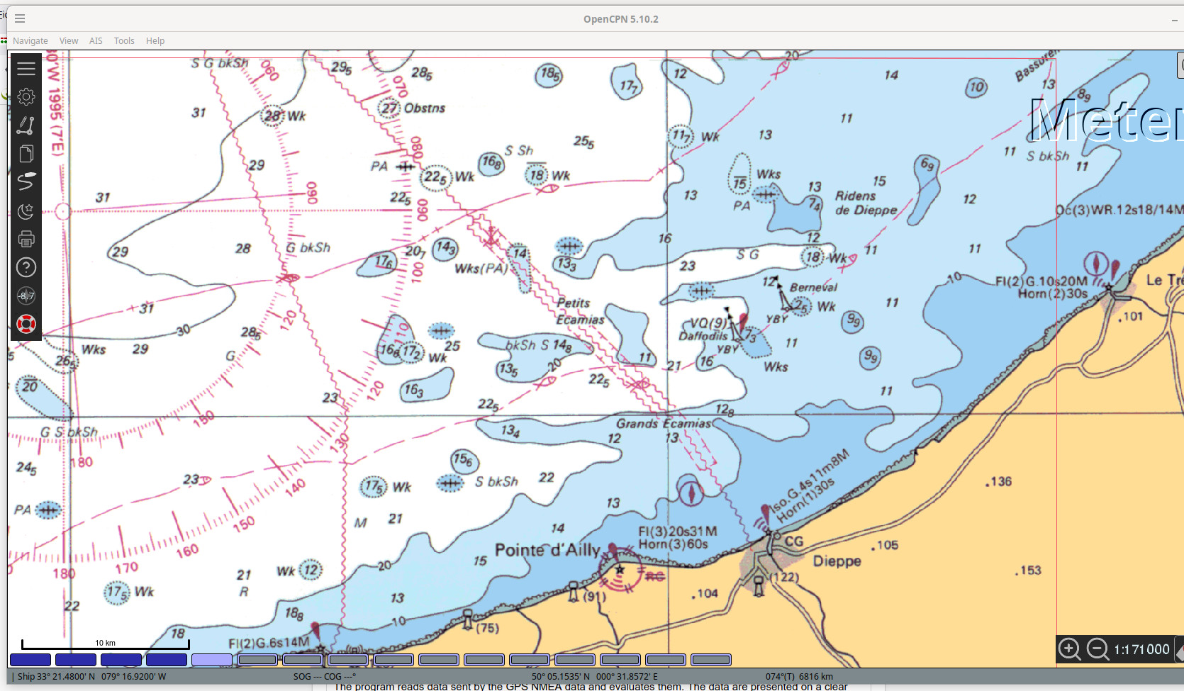1184x691 pixels.
Task: Click the 1:171000 chart scale readout
Action: 1141,649
